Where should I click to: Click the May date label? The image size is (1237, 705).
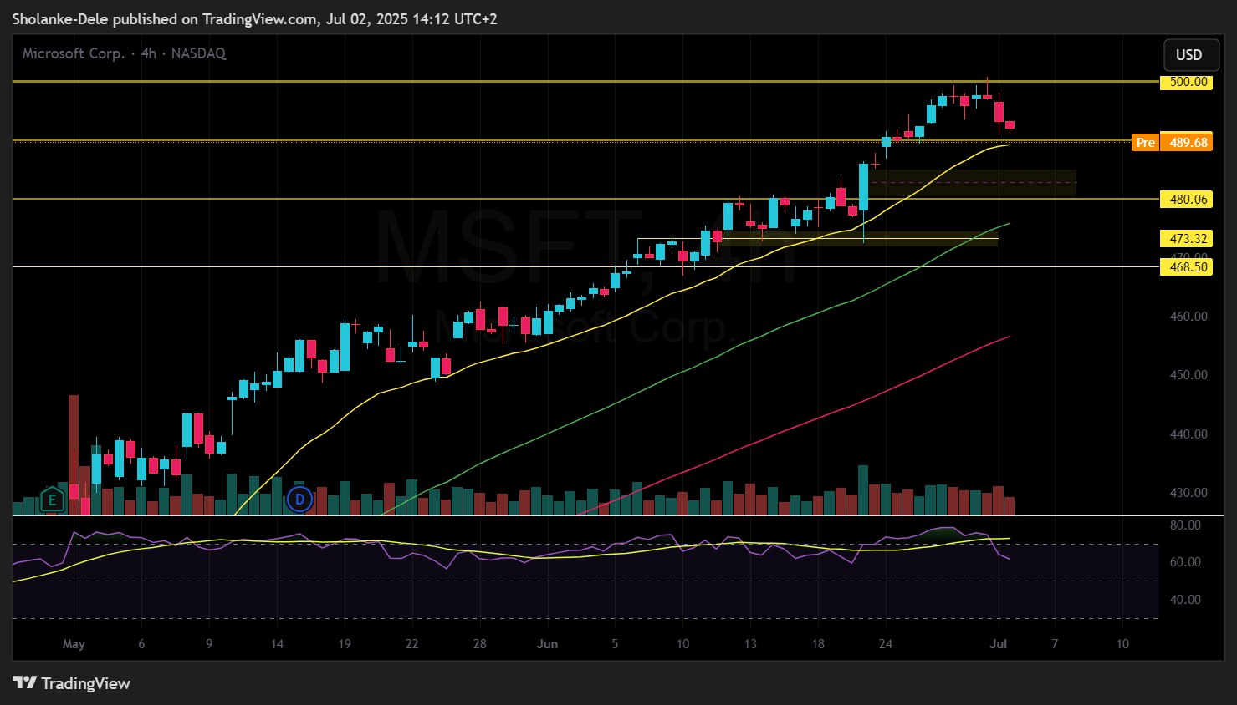74,644
